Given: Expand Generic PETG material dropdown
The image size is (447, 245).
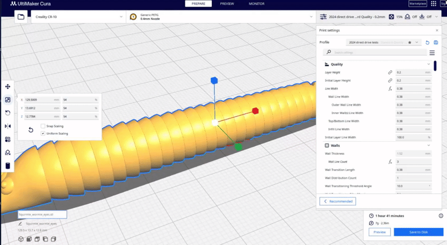Looking at the screenshot, I should click(221, 17).
